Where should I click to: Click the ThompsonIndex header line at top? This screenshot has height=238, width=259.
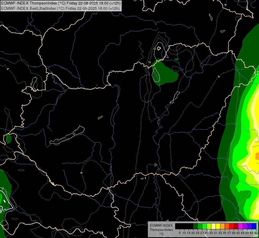61,3
